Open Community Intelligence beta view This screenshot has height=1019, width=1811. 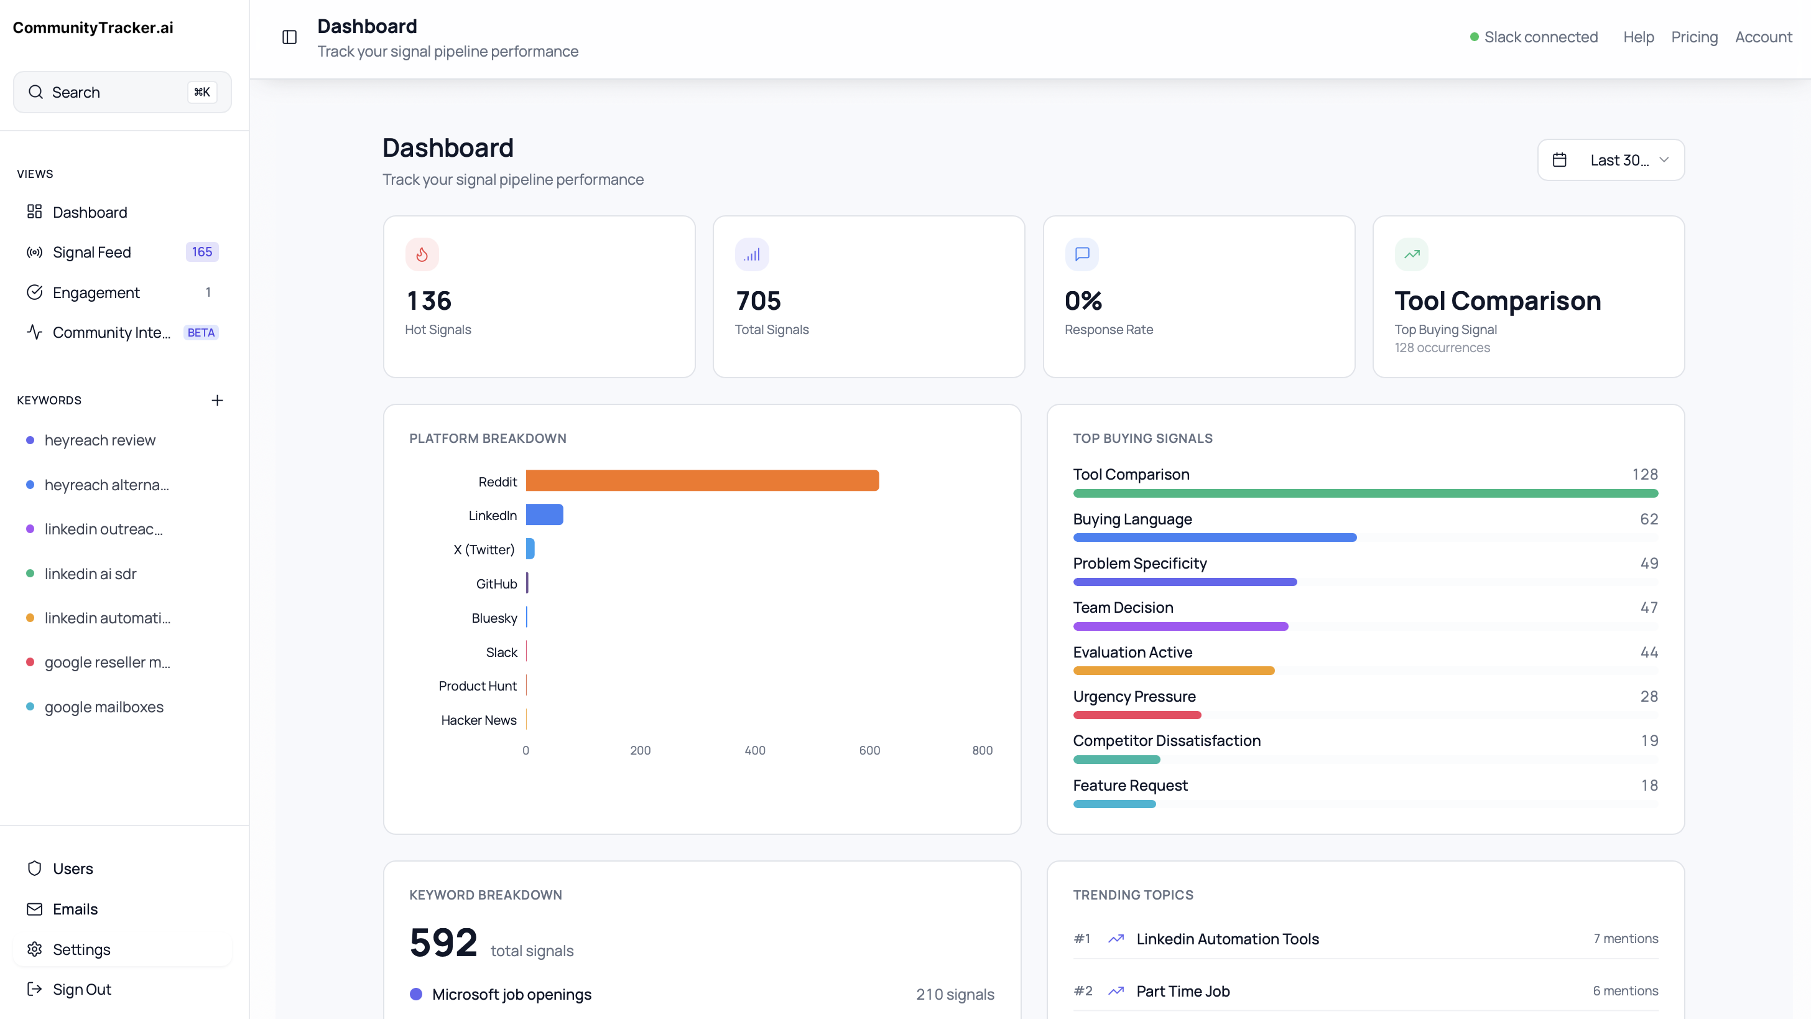(x=111, y=332)
